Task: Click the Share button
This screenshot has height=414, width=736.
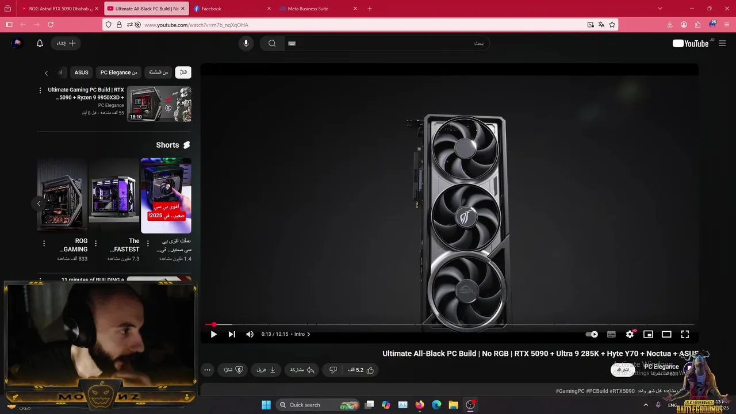Action: (302, 370)
